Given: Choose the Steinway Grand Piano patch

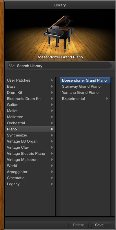Looking at the screenshot, I should point(85,87).
